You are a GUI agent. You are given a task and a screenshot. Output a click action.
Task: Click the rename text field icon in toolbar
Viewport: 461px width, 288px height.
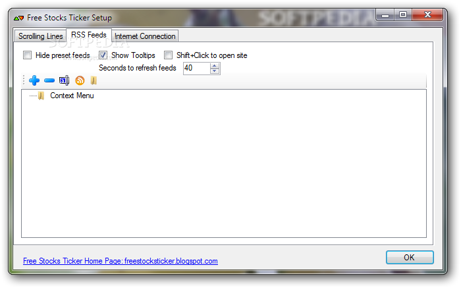click(64, 80)
